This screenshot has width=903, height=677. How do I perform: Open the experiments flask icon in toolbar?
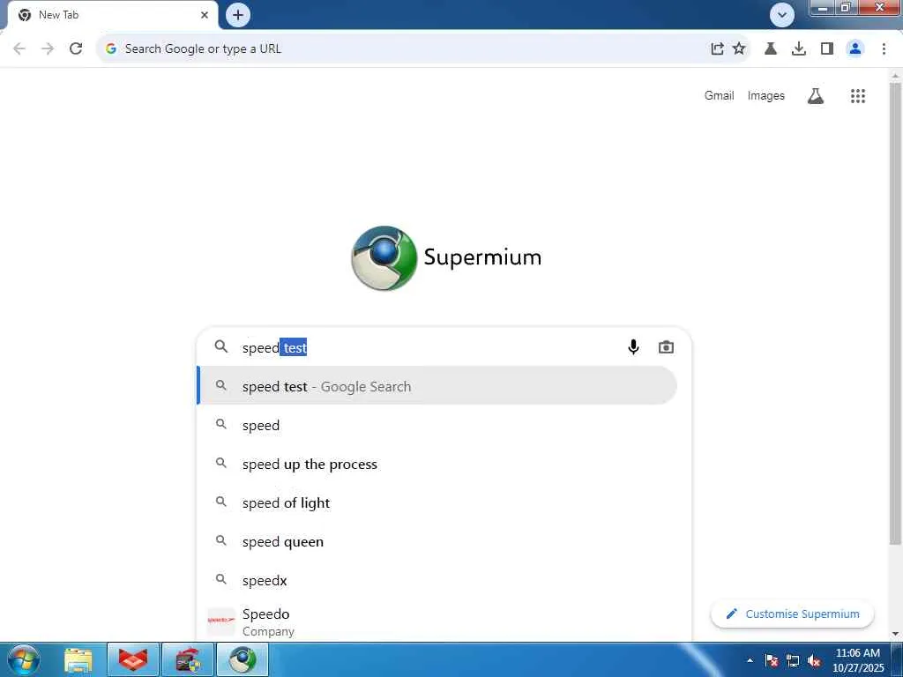pyautogui.click(x=771, y=49)
